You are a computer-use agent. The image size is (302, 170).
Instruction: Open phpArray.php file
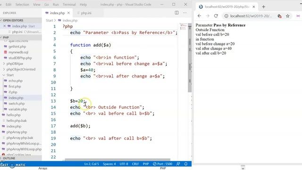pos(17,132)
